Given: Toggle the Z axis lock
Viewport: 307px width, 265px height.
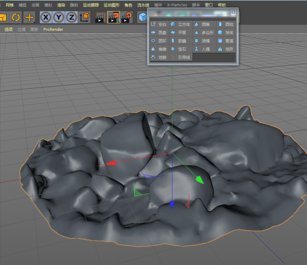Looking at the screenshot, I should click(x=71, y=17).
